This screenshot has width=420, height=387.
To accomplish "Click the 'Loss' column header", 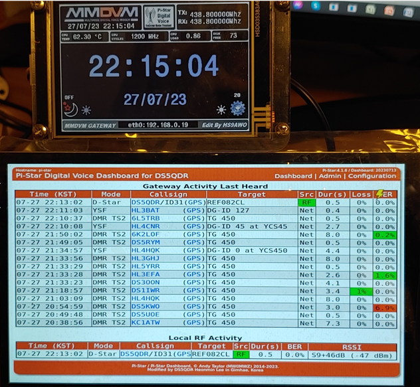I will [x=362, y=194].
